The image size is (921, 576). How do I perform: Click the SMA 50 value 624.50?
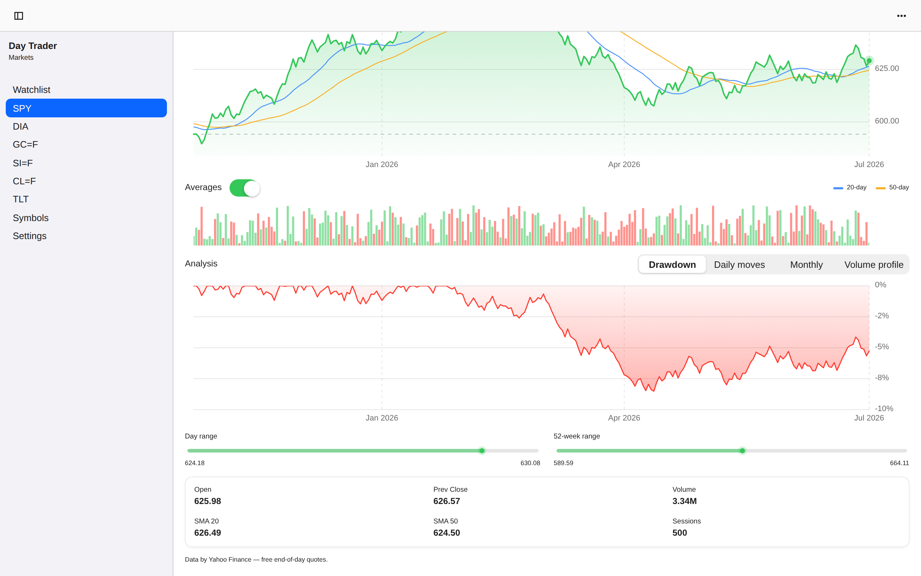coord(446,532)
